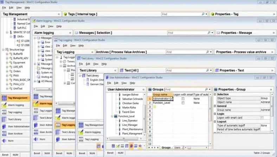Switch to the Users tab
Viewport: 277px width, 157px height.
pos(177,148)
